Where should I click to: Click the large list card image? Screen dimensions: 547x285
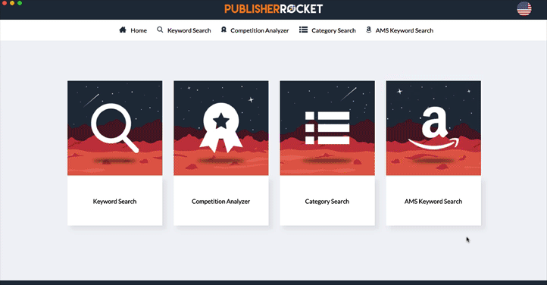point(327,128)
